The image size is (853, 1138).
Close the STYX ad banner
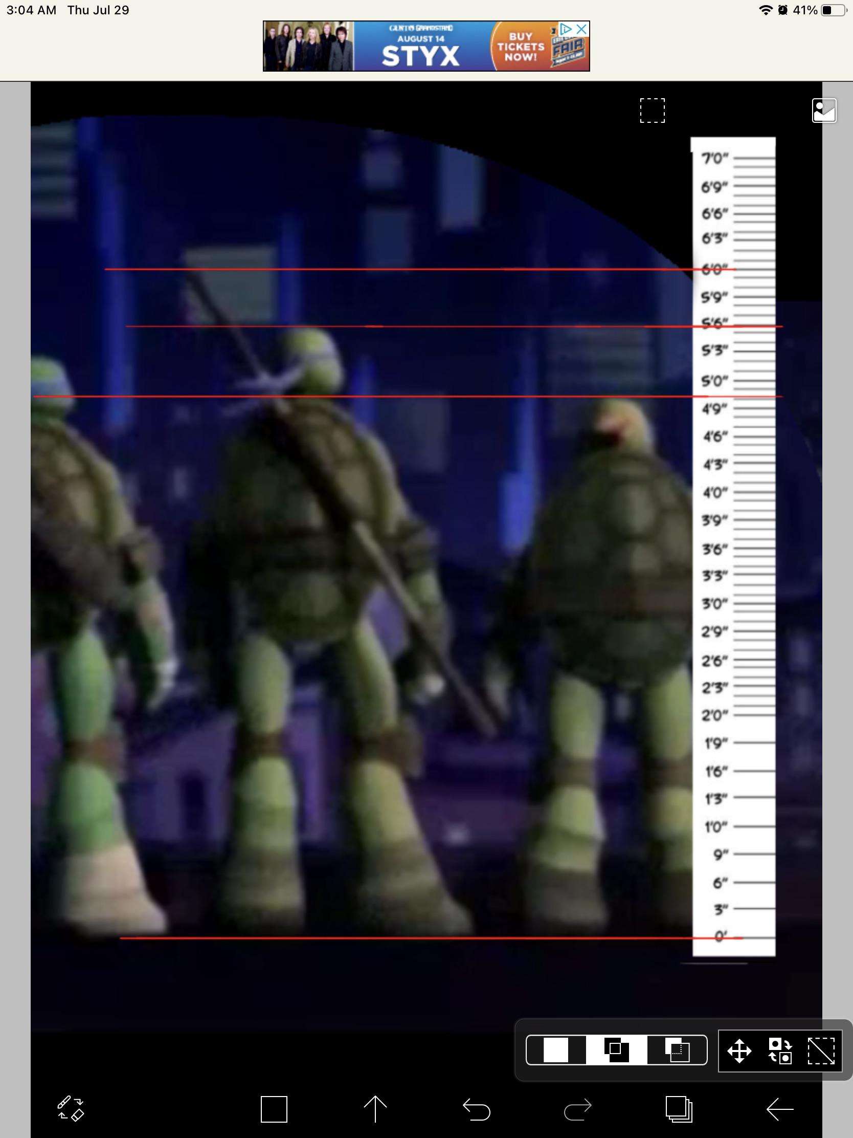coord(581,29)
